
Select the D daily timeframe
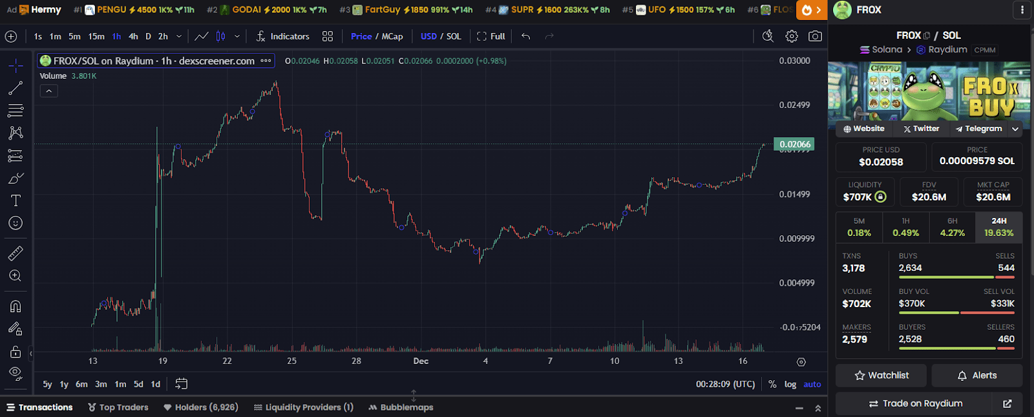148,36
